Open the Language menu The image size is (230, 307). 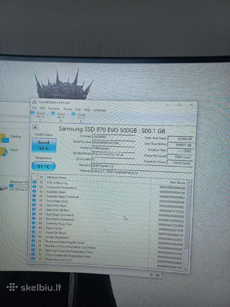100,110
